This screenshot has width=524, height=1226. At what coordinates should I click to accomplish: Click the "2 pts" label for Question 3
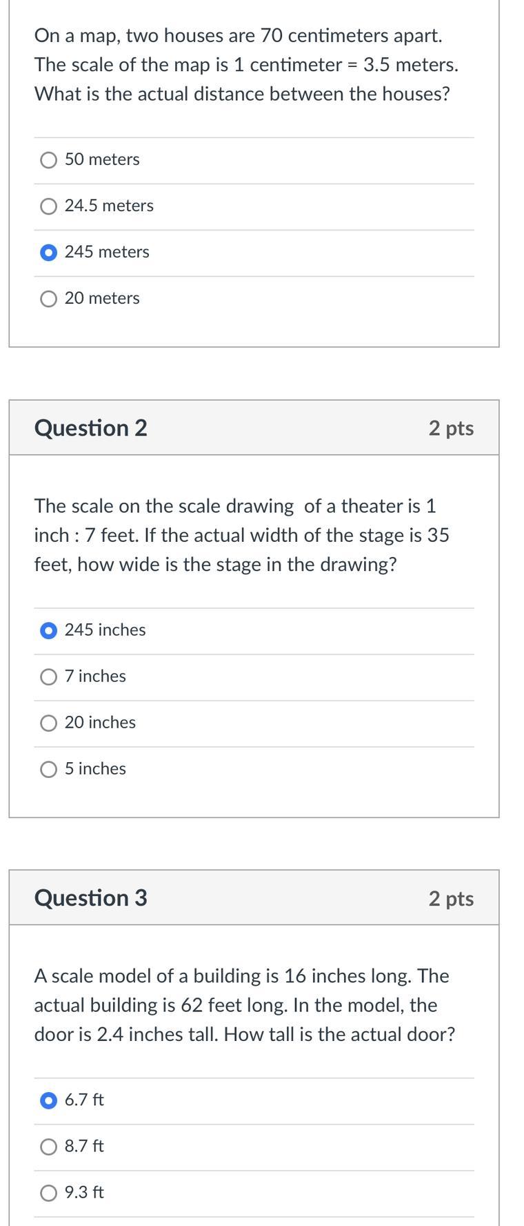point(451,898)
